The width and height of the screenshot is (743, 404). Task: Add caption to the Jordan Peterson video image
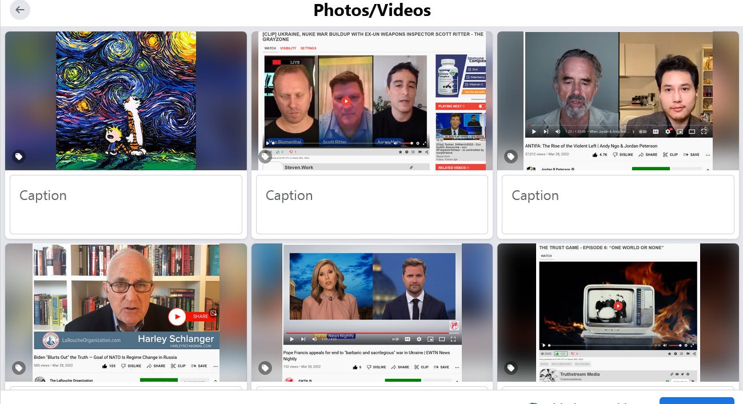(x=618, y=205)
